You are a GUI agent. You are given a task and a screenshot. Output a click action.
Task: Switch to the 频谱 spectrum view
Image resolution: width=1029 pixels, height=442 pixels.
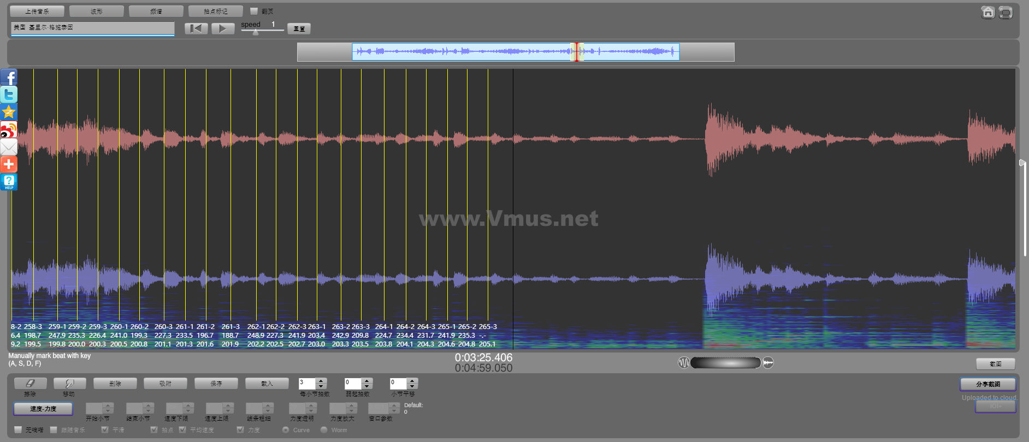click(156, 11)
